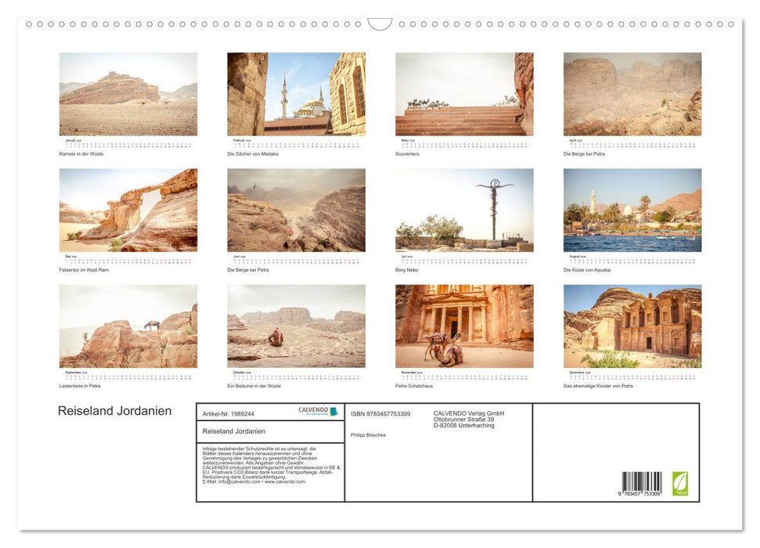This screenshot has height=548, width=760.
Task: Select the Felsentor im Wadi Rum image
Action: tap(128, 210)
